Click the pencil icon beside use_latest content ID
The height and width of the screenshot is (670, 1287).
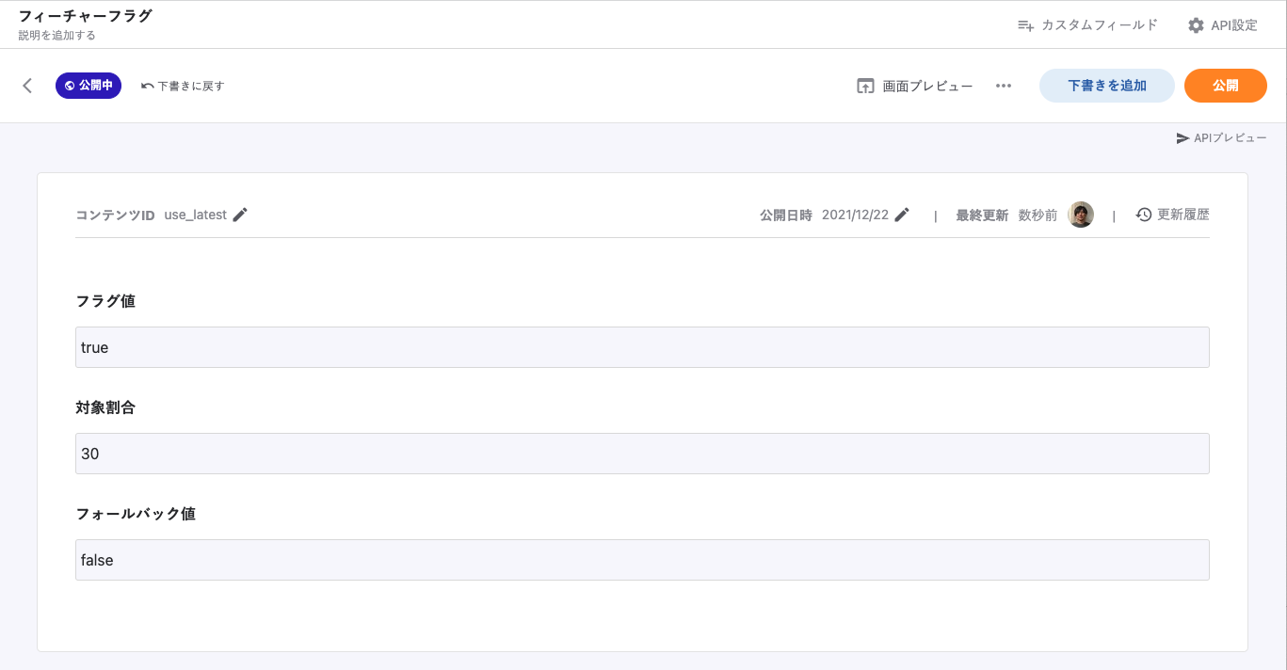pyautogui.click(x=240, y=215)
